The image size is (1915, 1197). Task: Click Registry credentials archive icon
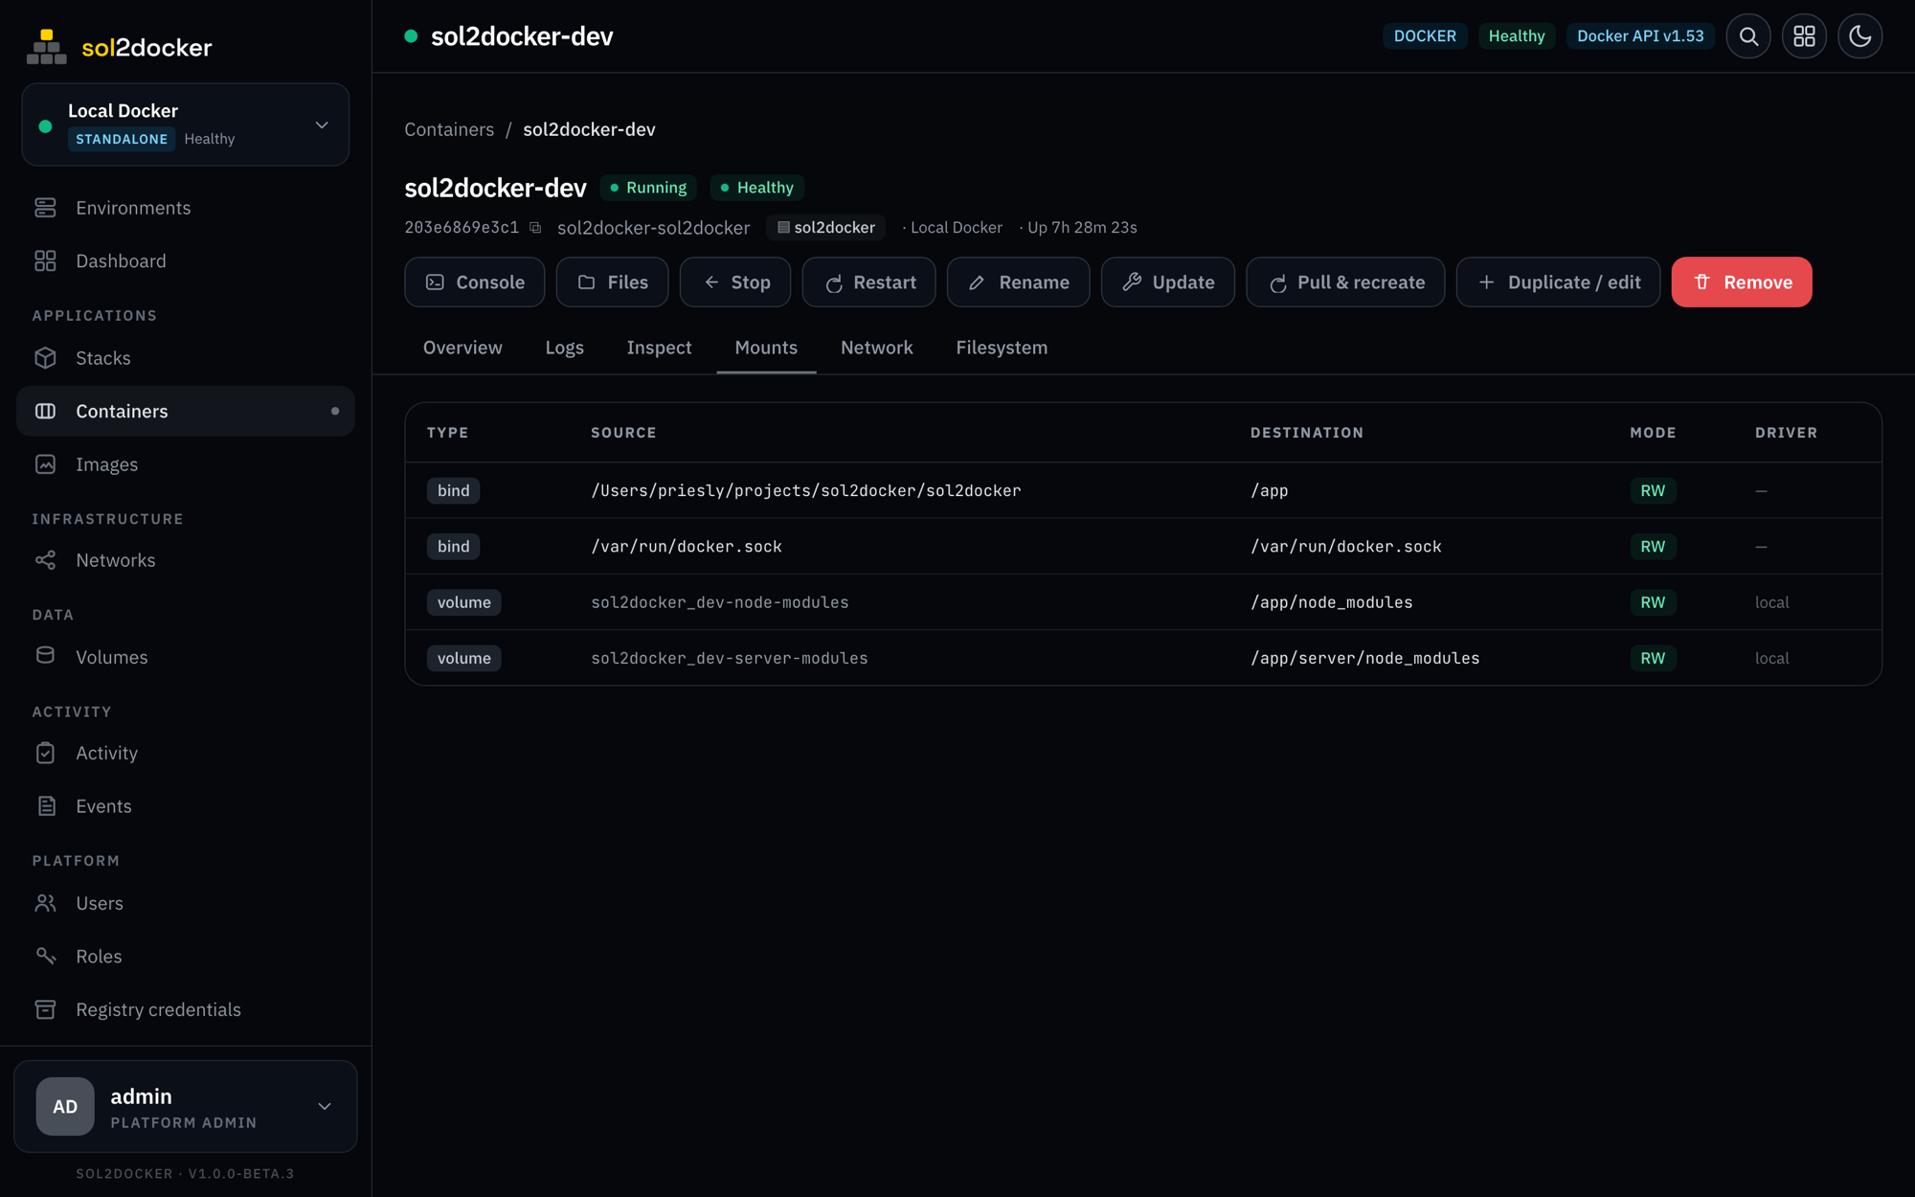pyautogui.click(x=45, y=1009)
